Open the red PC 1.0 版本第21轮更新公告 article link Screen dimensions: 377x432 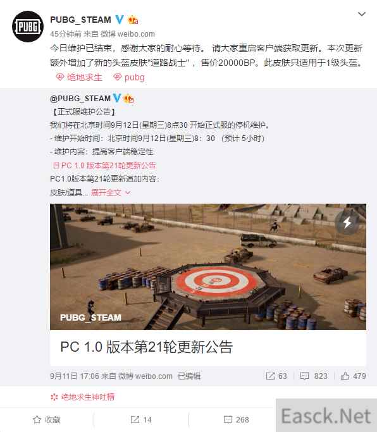104,165
